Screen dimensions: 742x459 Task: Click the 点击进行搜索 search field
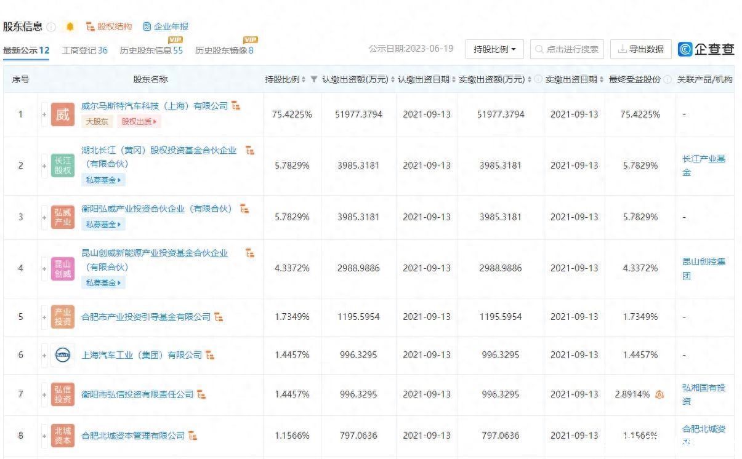click(567, 49)
